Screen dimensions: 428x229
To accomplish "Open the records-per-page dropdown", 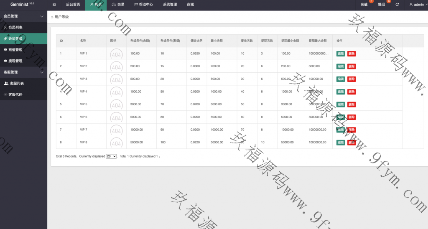I will 111,156.
